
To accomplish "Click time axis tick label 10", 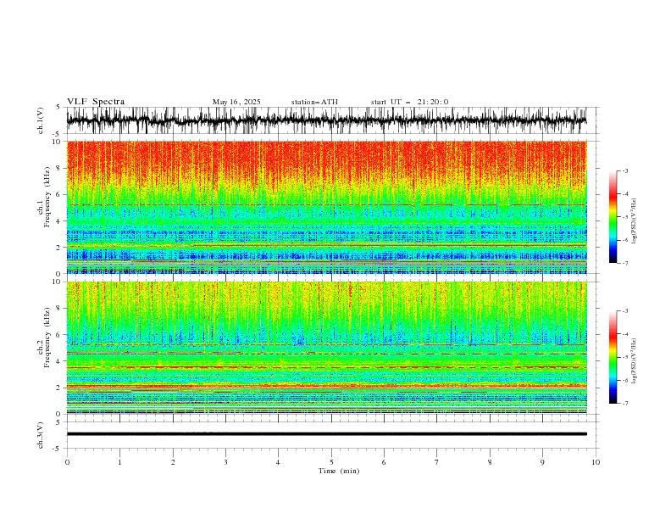I will click(x=596, y=462).
